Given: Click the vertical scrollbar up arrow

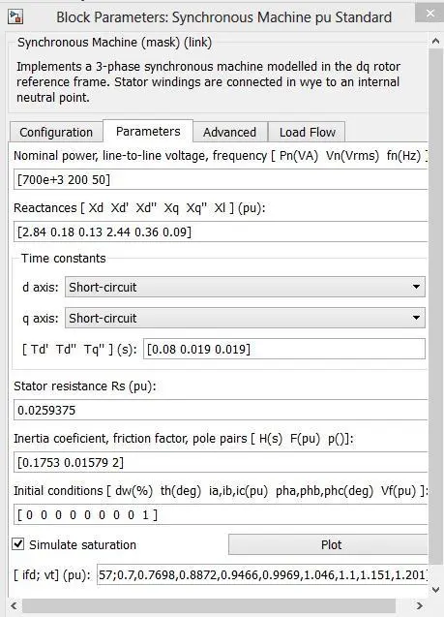Looking at the screenshot, I should click(x=435, y=41).
